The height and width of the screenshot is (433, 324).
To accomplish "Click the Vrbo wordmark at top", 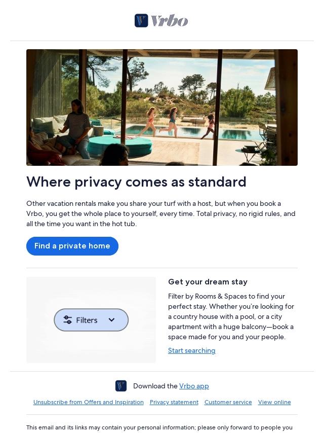I will tap(170, 21).
